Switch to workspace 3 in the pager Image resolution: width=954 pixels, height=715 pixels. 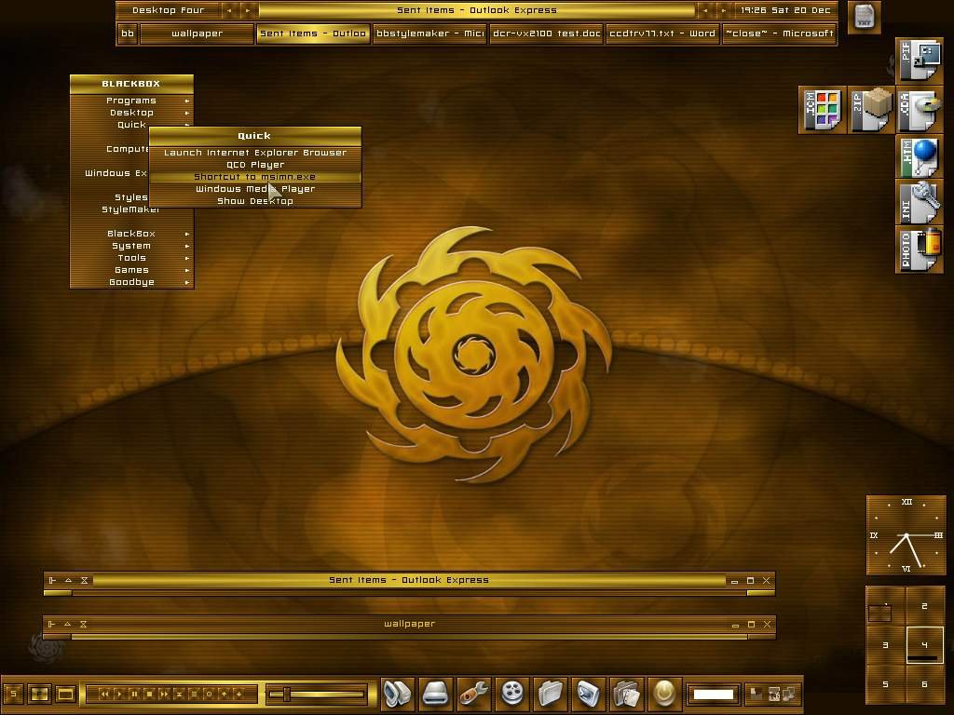886,645
